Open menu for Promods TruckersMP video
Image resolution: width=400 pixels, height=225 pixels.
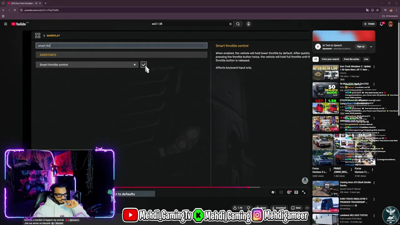[374, 199]
